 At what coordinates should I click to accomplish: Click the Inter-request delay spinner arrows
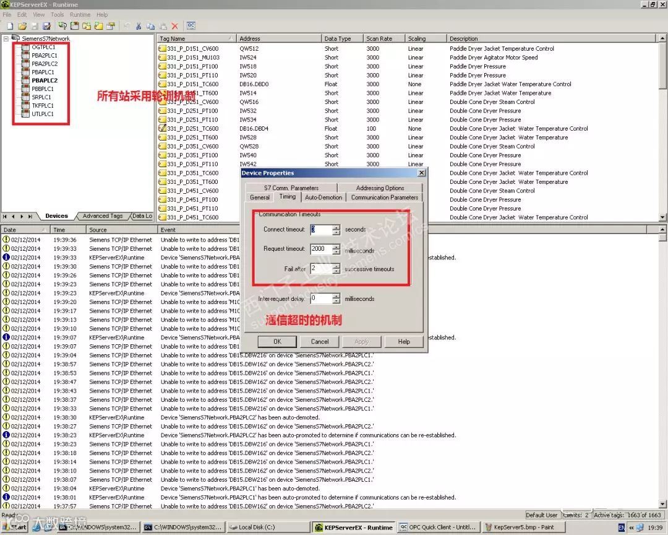(336, 298)
